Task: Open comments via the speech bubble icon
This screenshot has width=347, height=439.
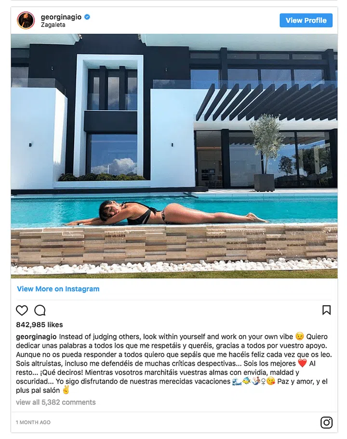Action: [40, 310]
